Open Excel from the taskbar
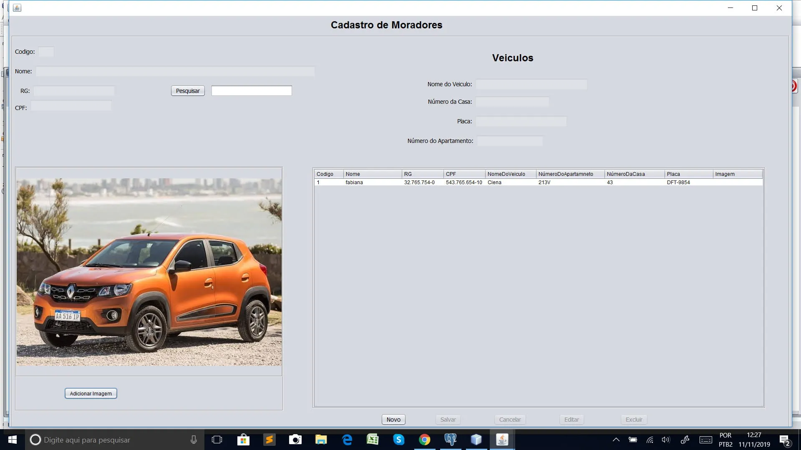Viewport: 801px width, 450px height. point(373,440)
